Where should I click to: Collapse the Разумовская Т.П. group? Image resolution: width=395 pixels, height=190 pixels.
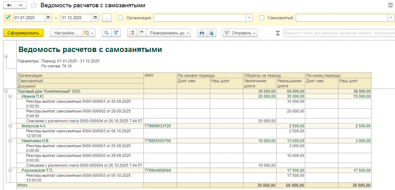pos(10,170)
